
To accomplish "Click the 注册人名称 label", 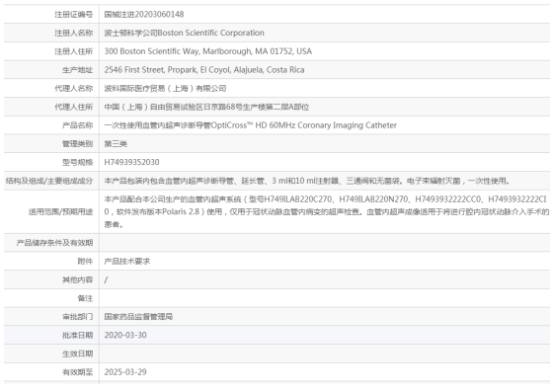I will pyautogui.click(x=73, y=34).
